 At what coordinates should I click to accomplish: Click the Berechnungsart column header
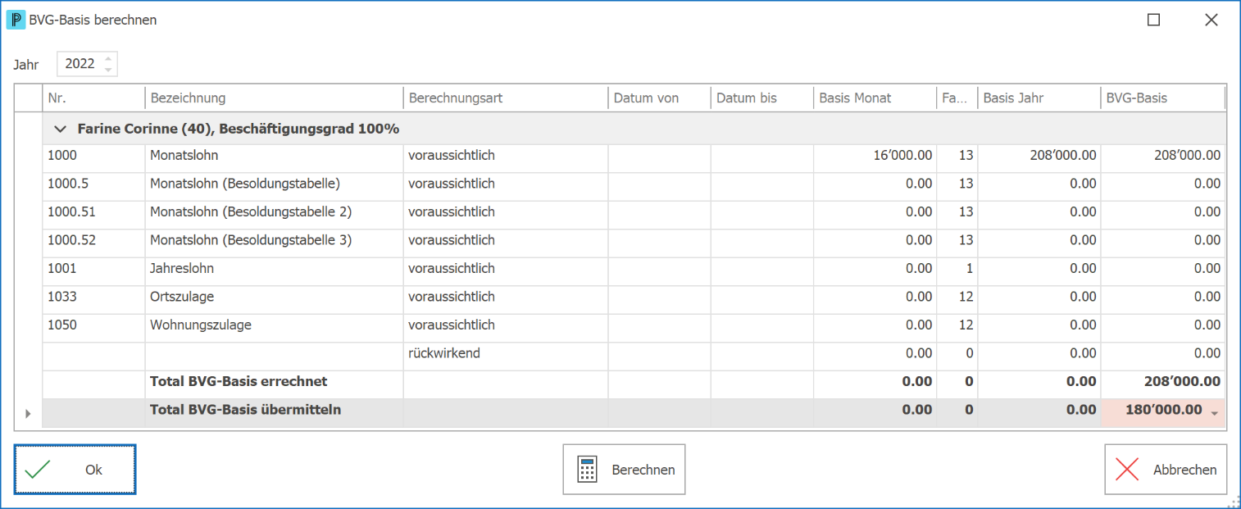[506, 98]
